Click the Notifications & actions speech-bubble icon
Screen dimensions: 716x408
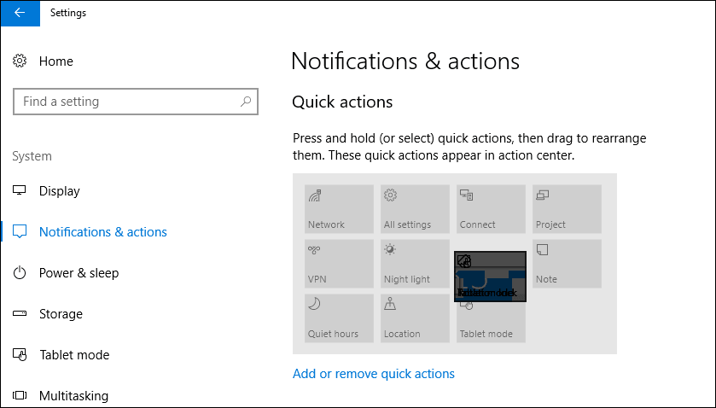click(20, 231)
